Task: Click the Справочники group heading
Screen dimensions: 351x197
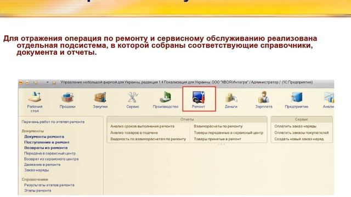Action: pos(35,179)
